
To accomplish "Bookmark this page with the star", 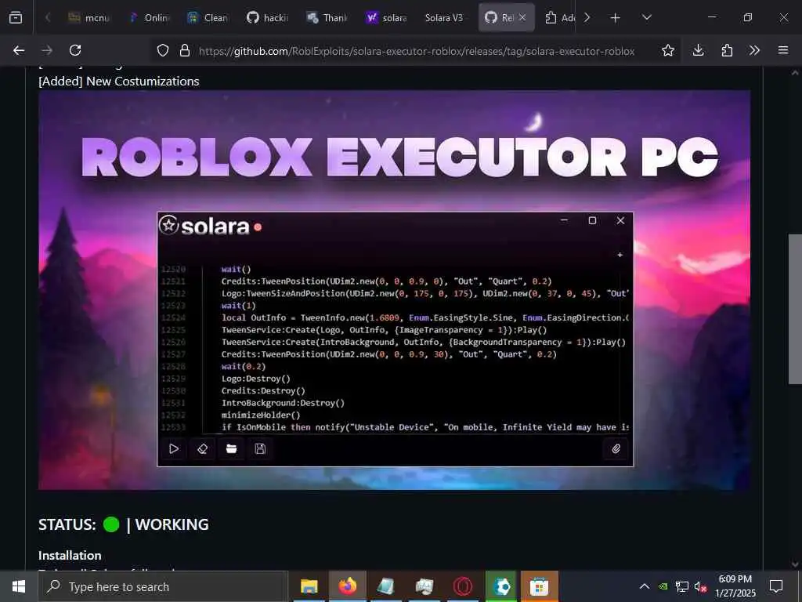I will [x=667, y=50].
